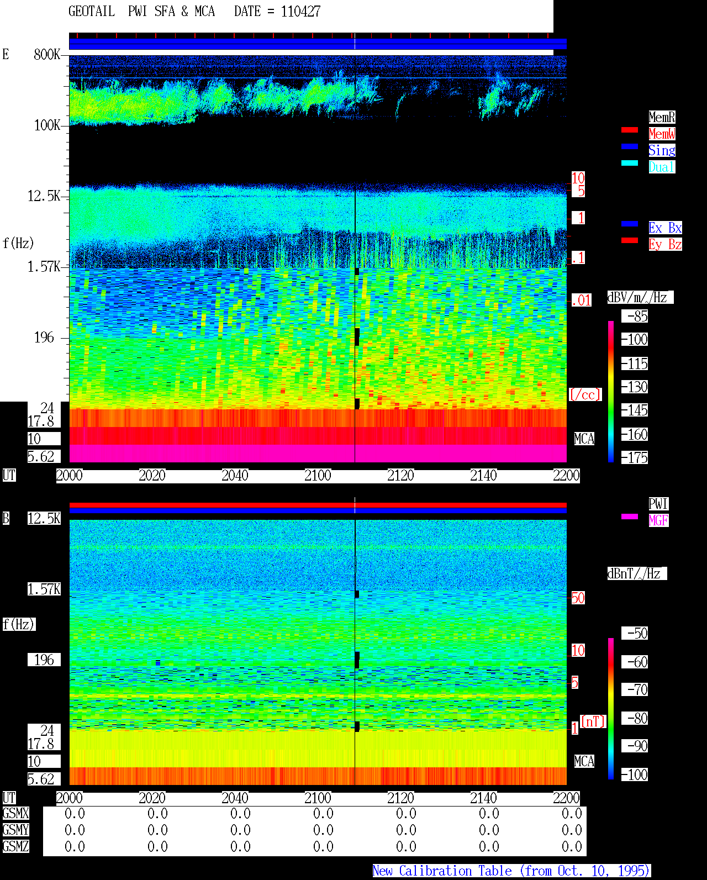Select the 'DATE = 110427' text
The height and width of the screenshot is (880, 707).
click(277, 12)
